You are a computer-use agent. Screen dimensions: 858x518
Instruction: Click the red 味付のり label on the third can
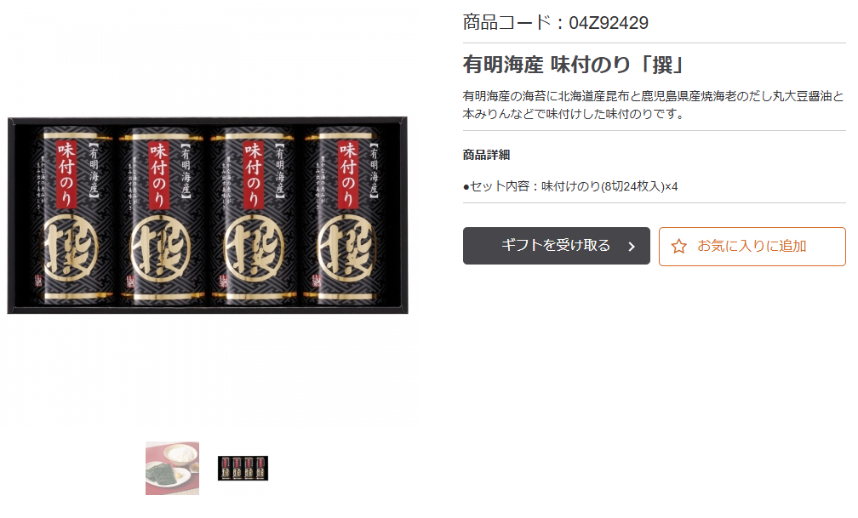253,175
